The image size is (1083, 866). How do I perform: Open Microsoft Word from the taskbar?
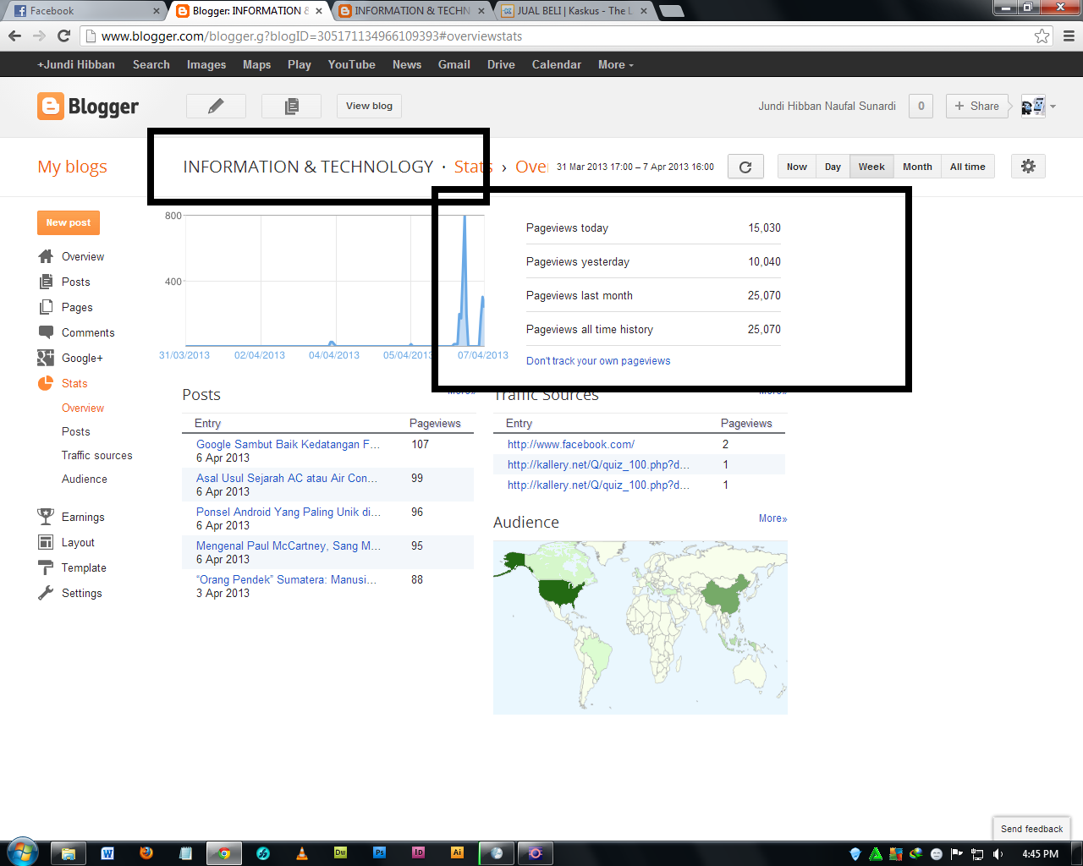[107, 853]
